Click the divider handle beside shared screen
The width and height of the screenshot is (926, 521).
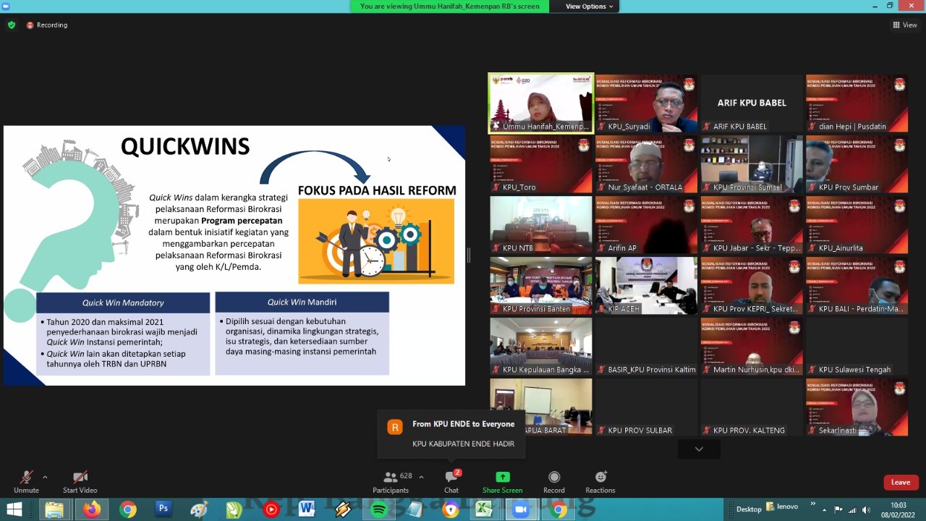coord(469,255)
